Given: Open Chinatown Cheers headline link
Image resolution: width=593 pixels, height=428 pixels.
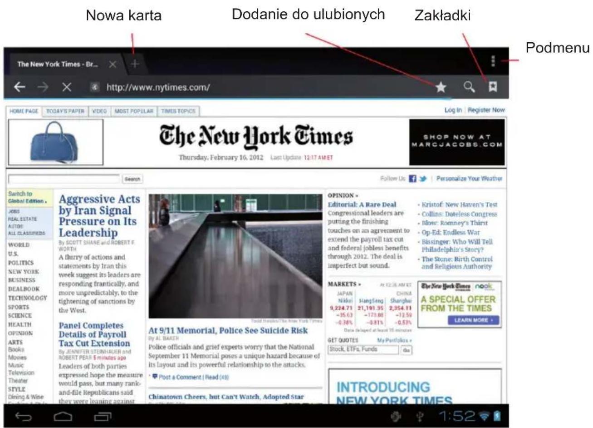Looking at the screenshot, I should pyautogui.click(x=226, y=397).
